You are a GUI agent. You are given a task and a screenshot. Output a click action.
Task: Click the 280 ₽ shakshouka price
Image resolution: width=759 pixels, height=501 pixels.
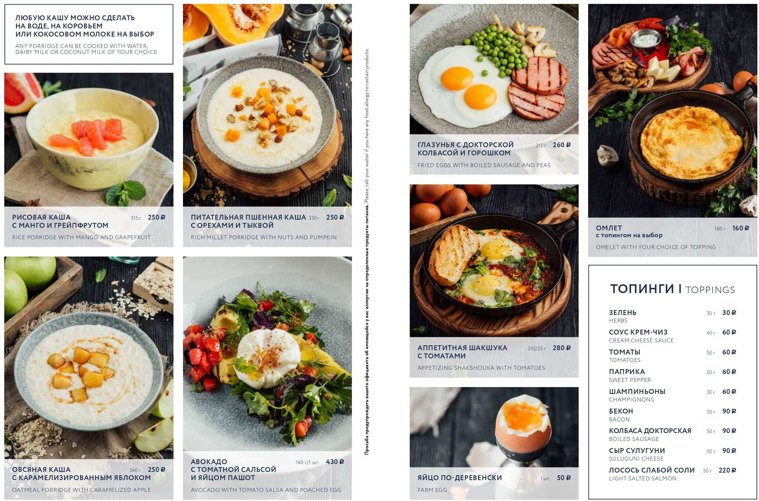(562, 348)
